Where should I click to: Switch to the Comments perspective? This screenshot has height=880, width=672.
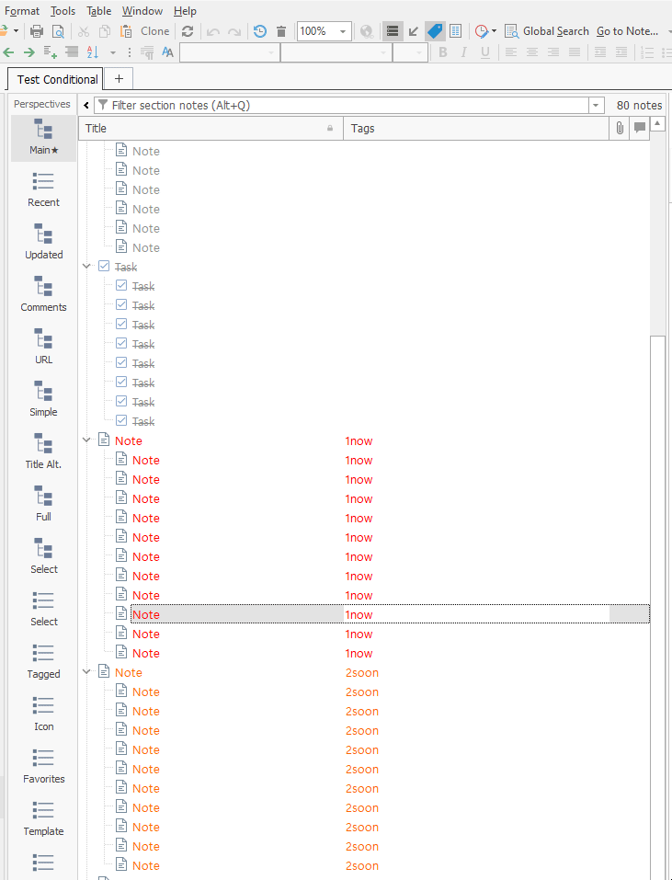click(44, 294)
